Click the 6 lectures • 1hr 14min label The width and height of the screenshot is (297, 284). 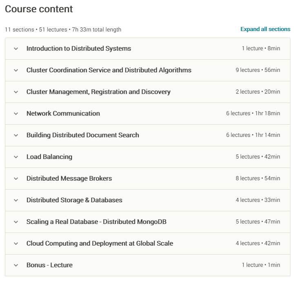(x=253, y=135)
